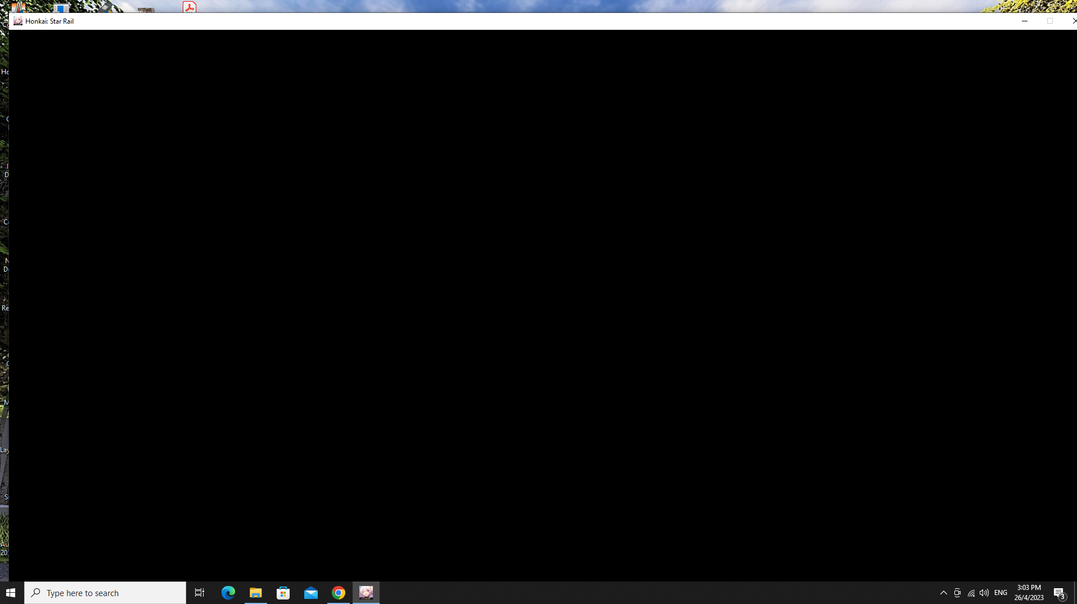Open Microsoft Store from the taskbar

point(283,592)
